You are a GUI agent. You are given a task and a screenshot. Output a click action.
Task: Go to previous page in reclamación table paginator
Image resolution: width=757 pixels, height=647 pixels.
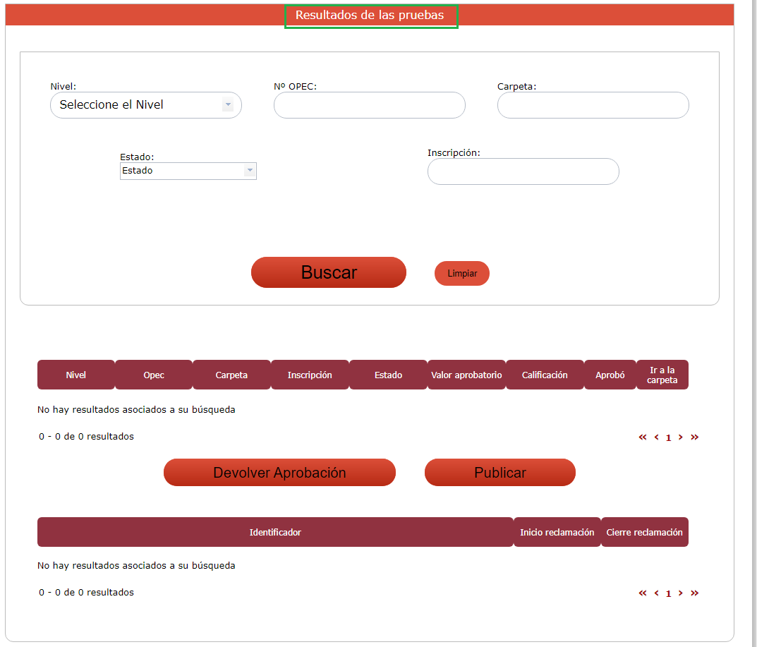tap(656, 593)
